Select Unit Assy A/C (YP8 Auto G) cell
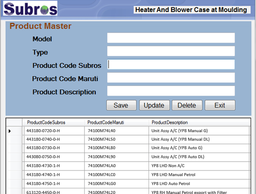Image resolution: width=256 pixels, height=194 pixels. tap(199, 148)
